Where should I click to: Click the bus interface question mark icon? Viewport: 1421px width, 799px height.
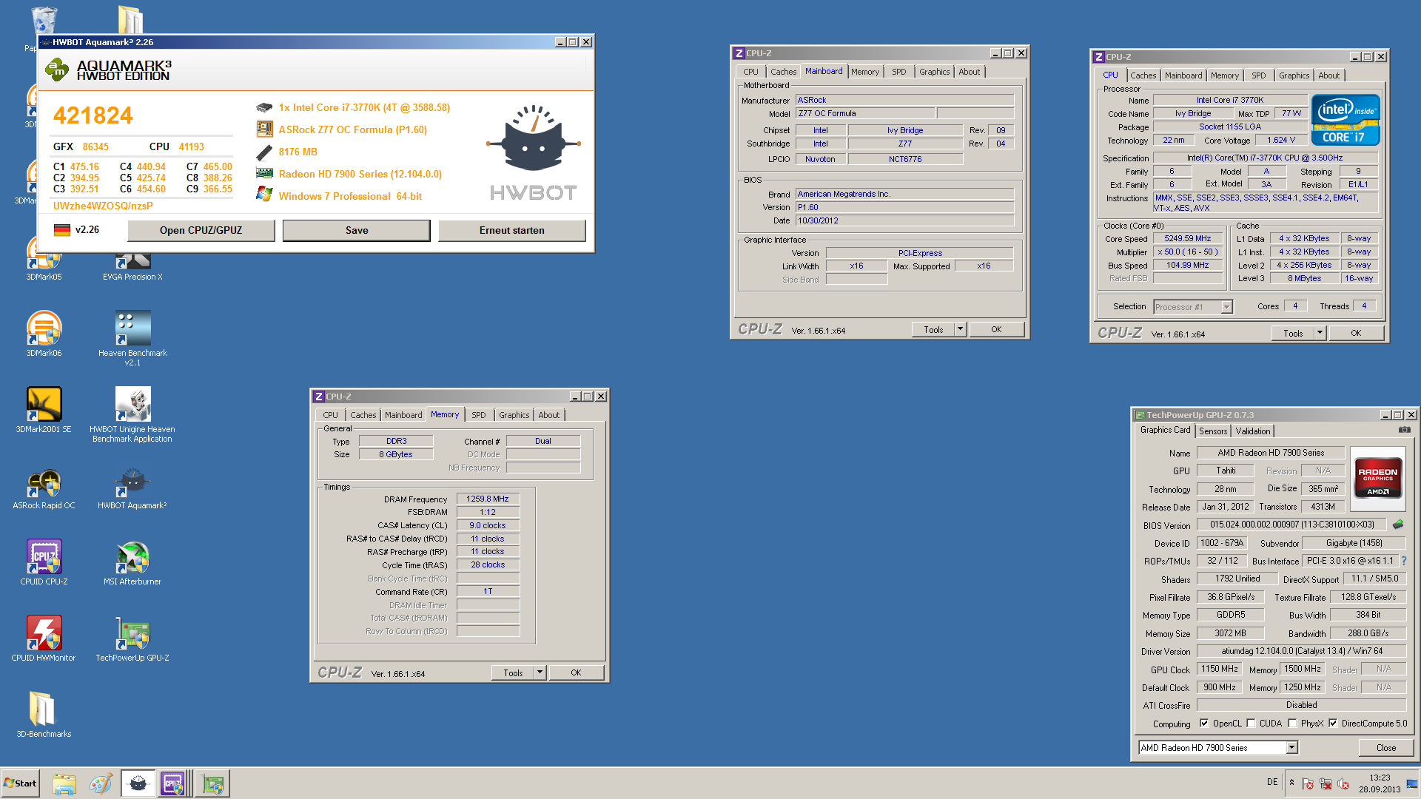point(1404,561)
